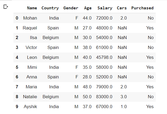Click the output toggle icon beside the table
This screenshot has height=114, width=167.
[x=6, y=7]
